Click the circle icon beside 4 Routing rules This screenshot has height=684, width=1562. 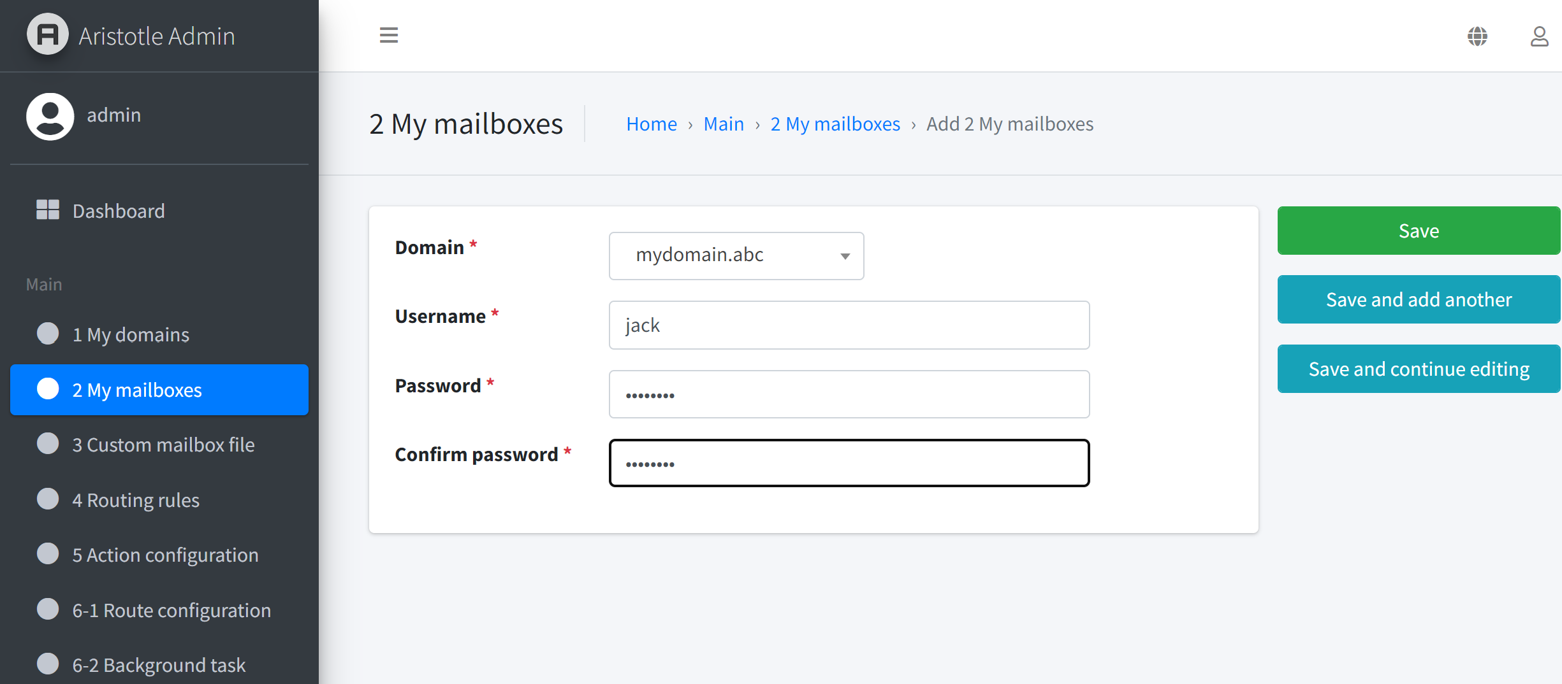(48, 499)
